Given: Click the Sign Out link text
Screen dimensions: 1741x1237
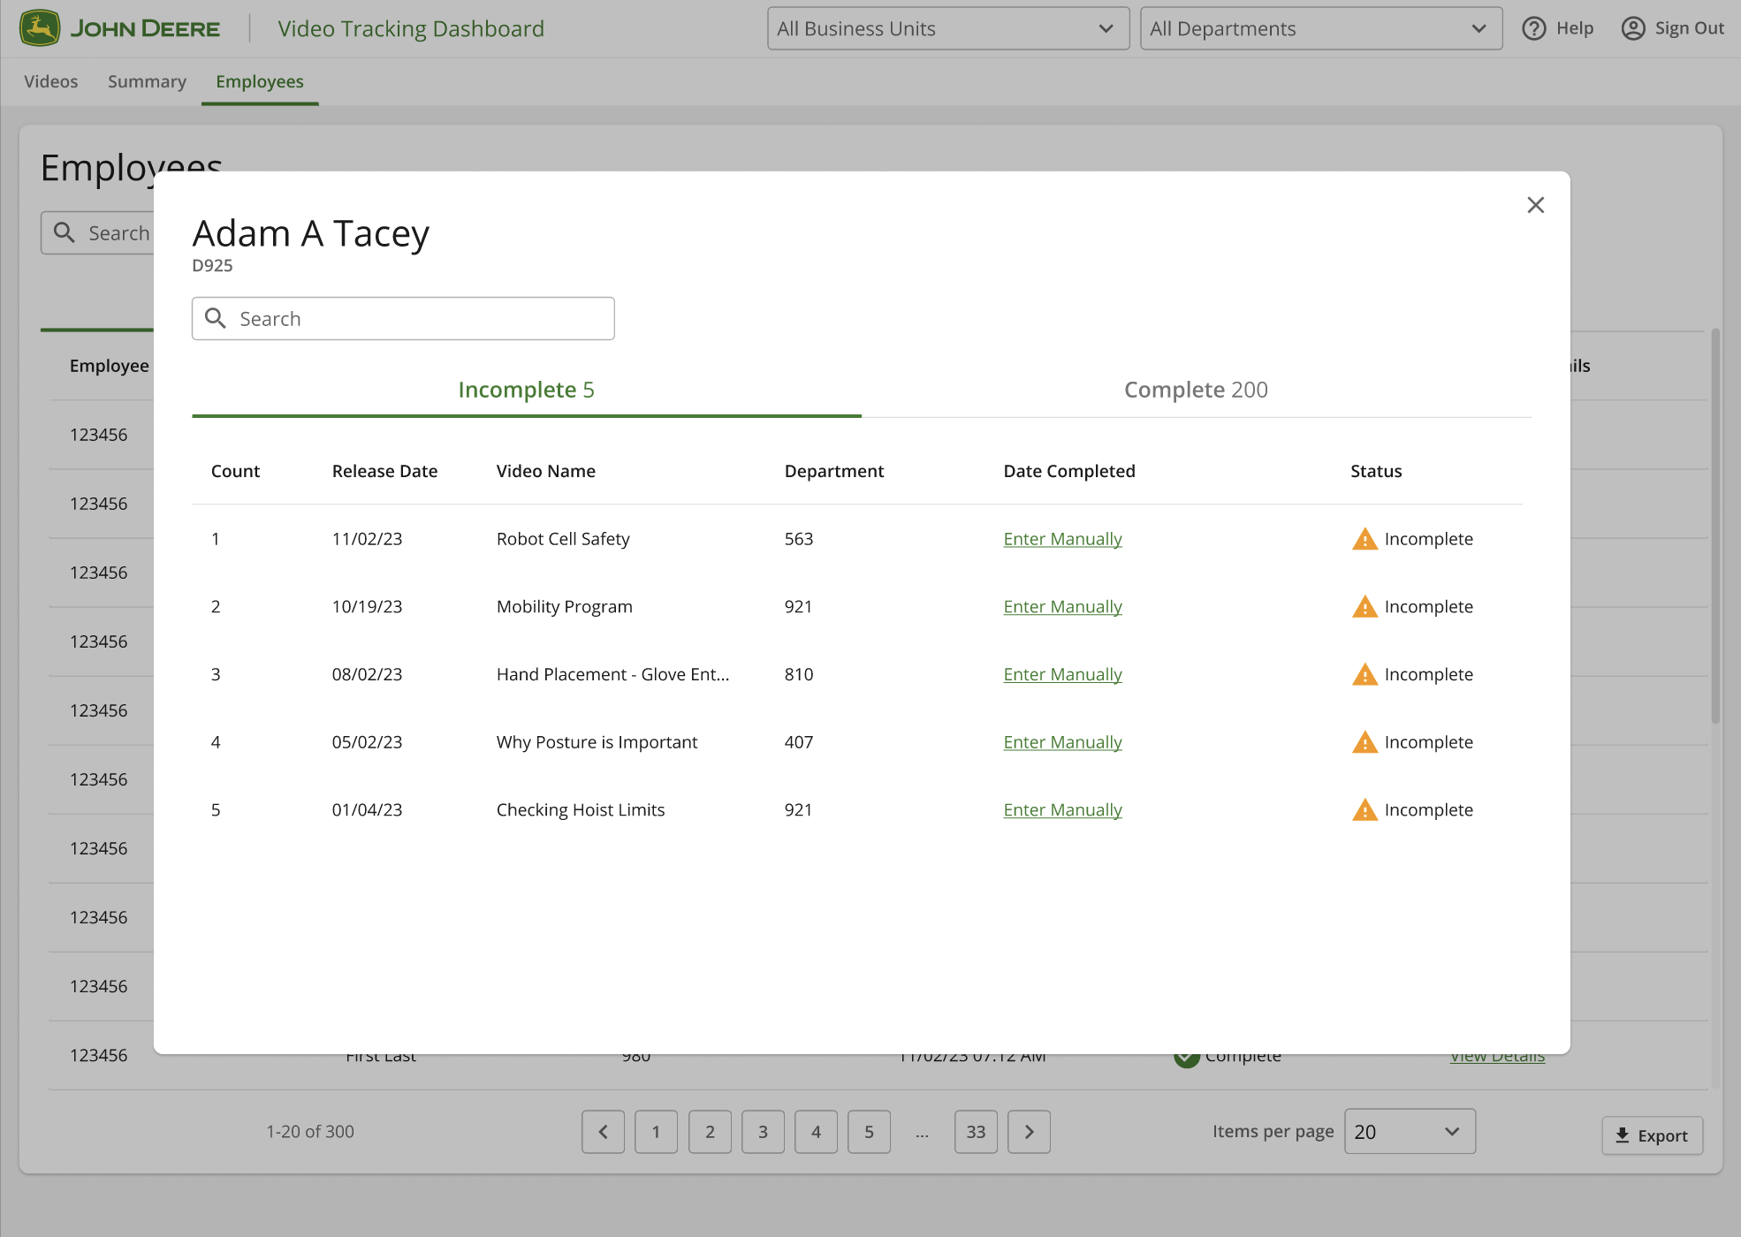Looking at the screenshot, I should [x=1690, y=28].
